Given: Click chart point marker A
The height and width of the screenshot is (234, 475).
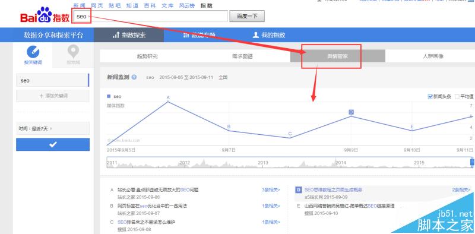Looking at the screenshot, I should [168, 97].
